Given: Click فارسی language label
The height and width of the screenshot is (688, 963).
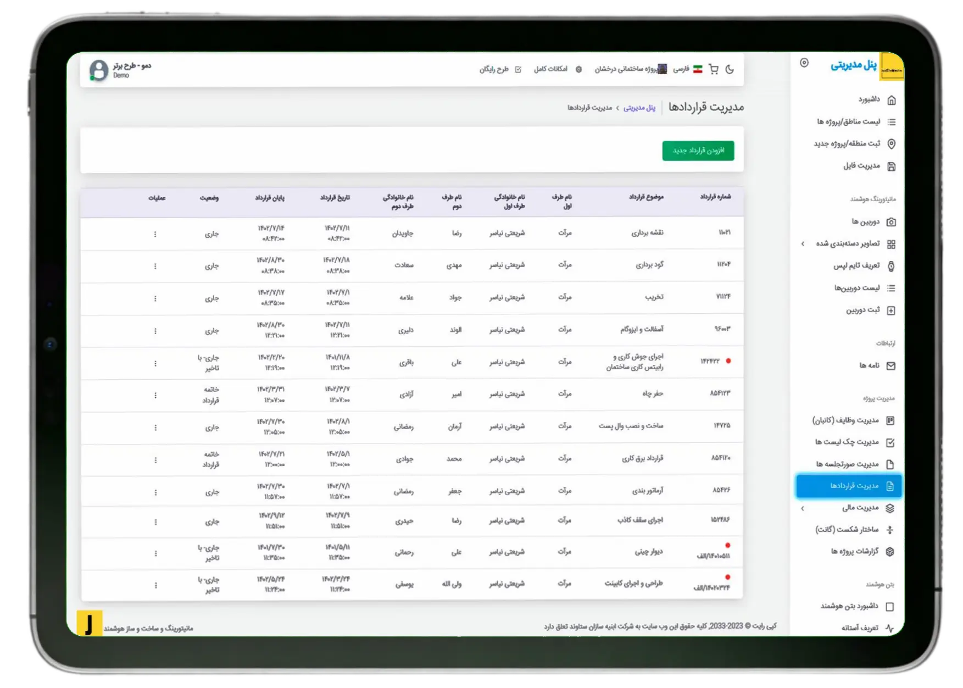Looking at the screenshot, I should tap(681, 69).
